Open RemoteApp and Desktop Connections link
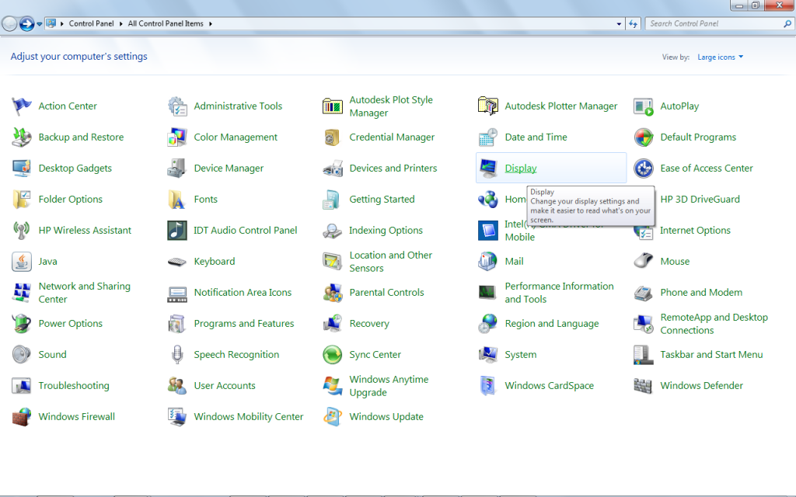This screenshot has width=796, height=497. pyautogui.click(x=714, y=324)
